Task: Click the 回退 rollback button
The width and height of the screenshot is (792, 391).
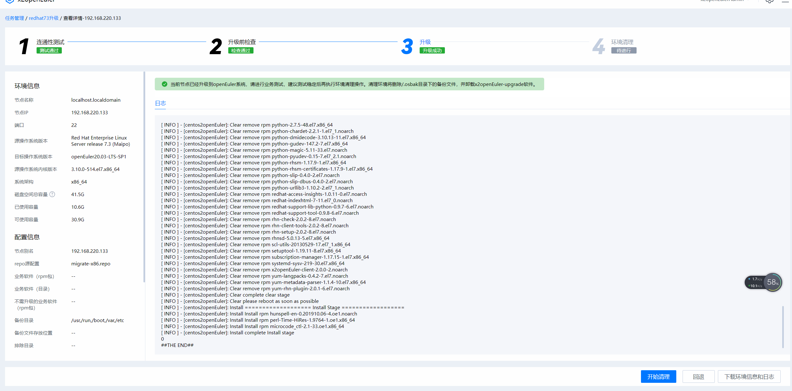Action: (x=698, y=377)
